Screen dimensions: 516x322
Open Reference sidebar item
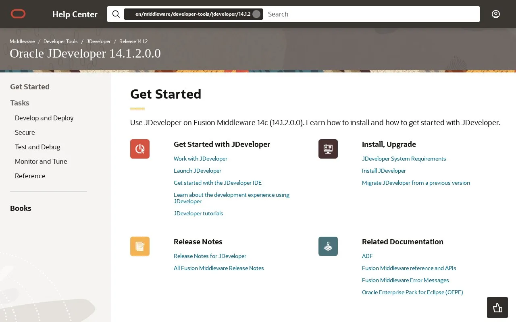[x=30, y=176]
